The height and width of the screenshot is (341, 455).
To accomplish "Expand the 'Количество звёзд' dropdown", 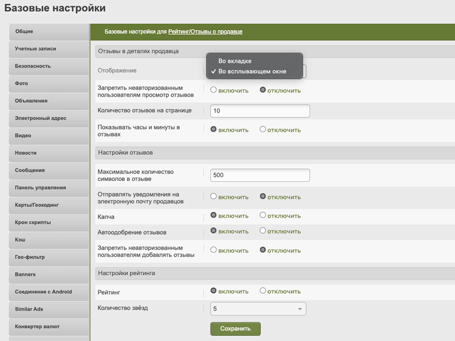I will pos(258,309).
